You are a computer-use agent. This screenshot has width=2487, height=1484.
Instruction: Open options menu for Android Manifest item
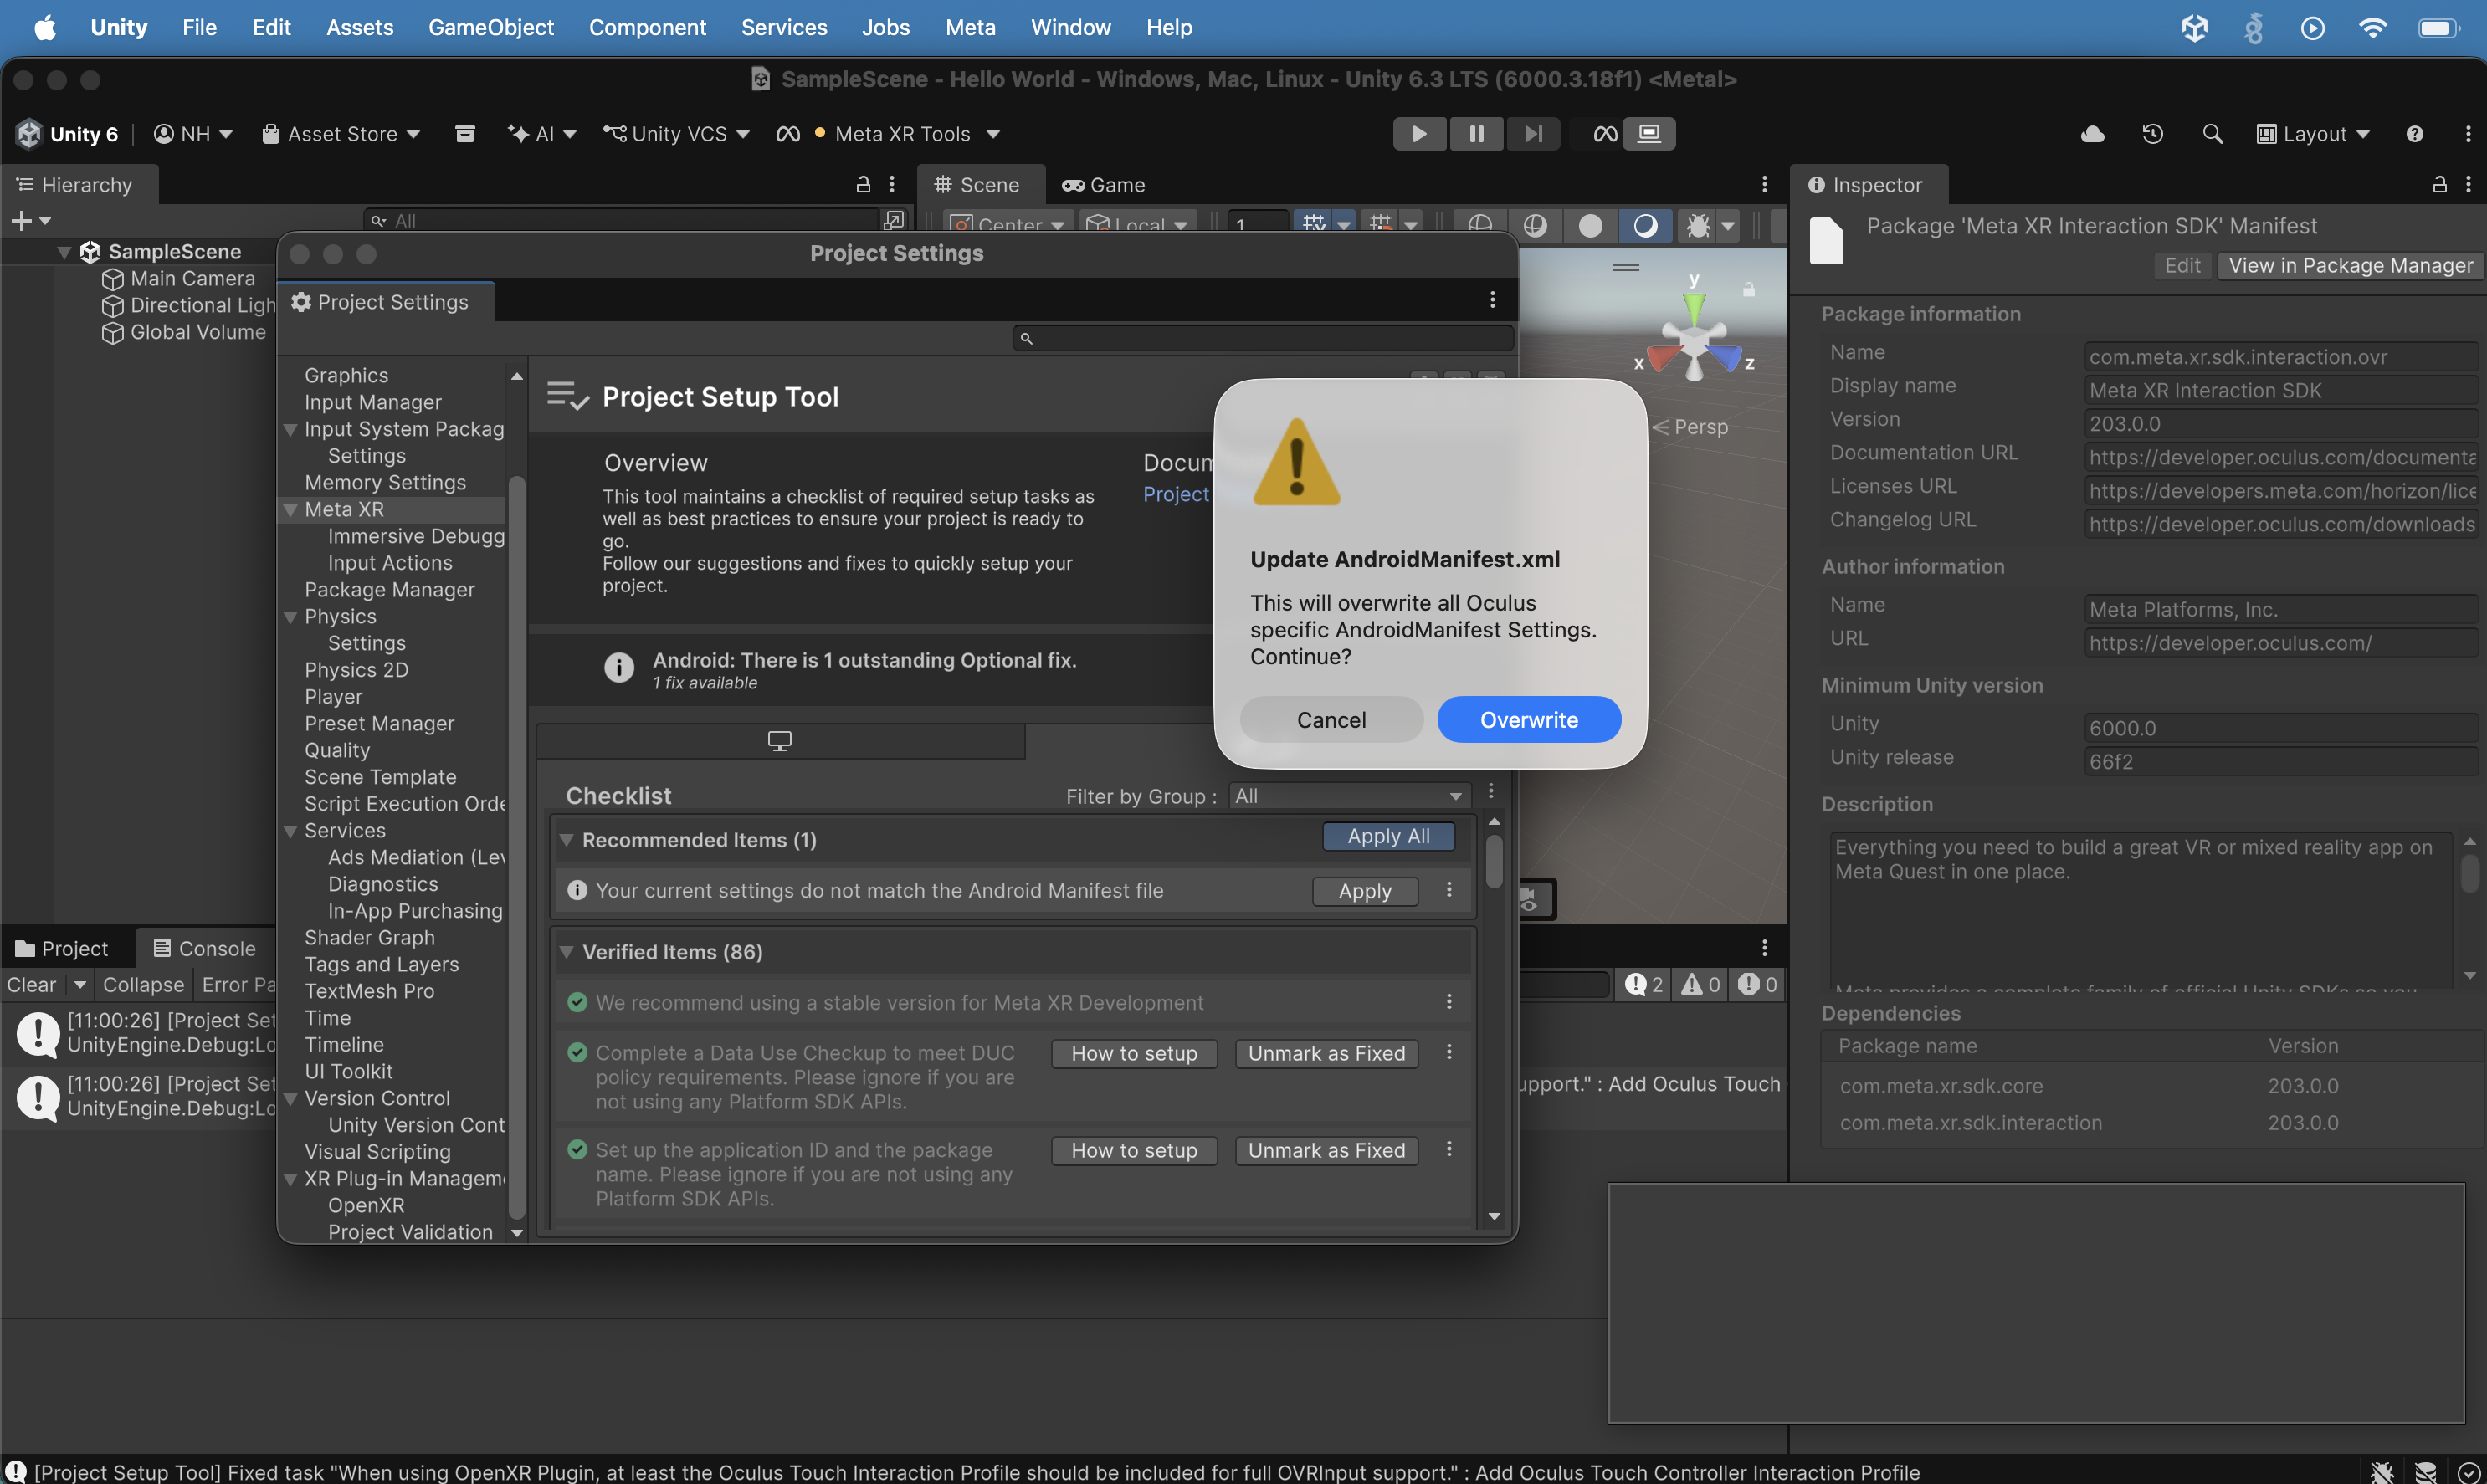[x=1449, y=890]
